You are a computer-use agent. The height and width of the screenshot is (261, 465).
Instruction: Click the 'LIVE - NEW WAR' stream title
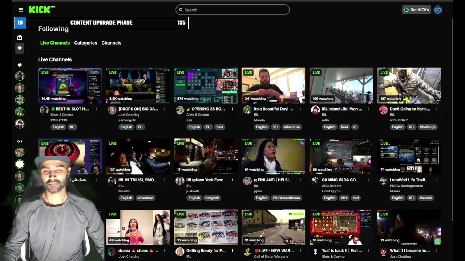(x=274, y=251)
